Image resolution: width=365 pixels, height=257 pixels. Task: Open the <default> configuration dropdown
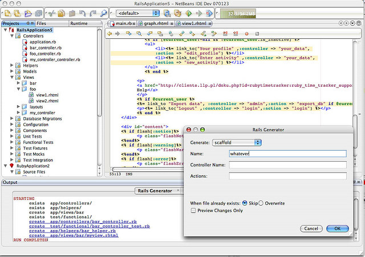pos(137,13)
